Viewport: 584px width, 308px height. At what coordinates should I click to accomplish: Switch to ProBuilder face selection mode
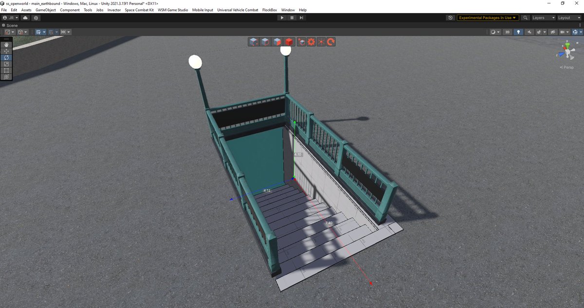click(x=276, y=42)
